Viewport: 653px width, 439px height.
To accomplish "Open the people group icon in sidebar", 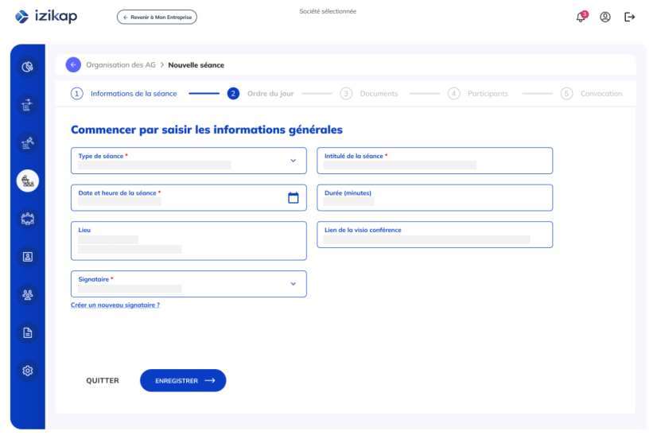I will tap(27, 295).
